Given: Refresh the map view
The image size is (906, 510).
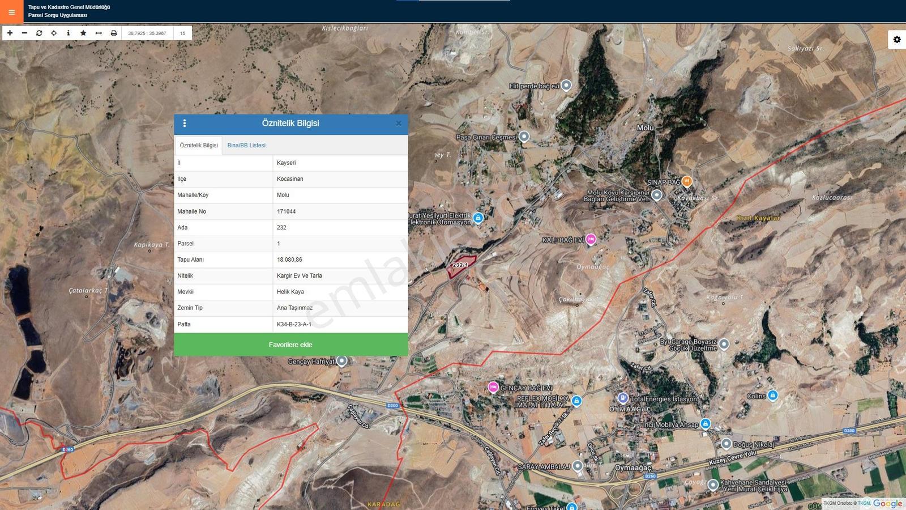Looking at the screenshot, I should [39, 33].
